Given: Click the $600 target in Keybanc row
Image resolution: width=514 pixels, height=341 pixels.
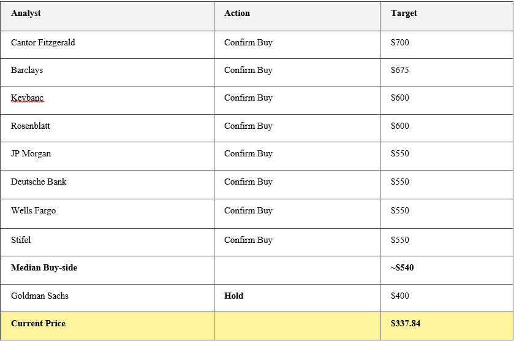Looking at the screenshot, I should point(400,98).
